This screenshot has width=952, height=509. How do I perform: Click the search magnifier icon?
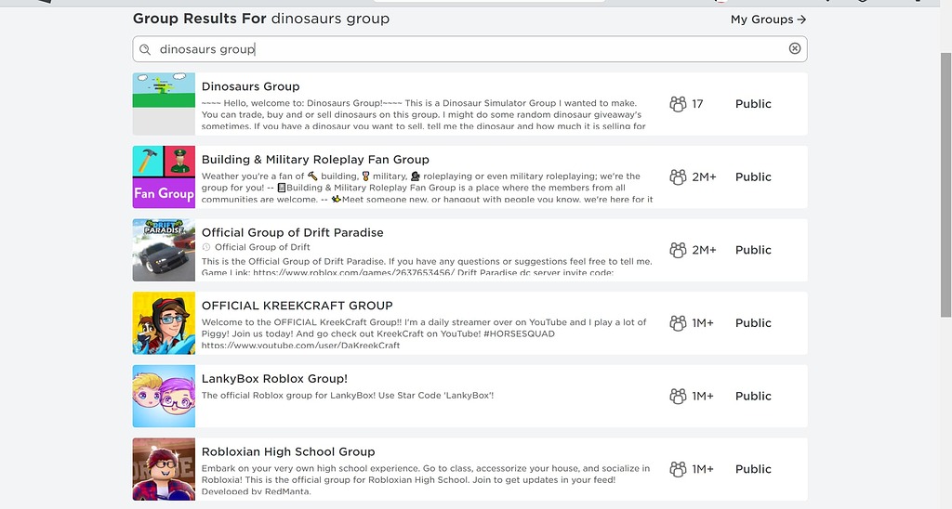[144, 50]
